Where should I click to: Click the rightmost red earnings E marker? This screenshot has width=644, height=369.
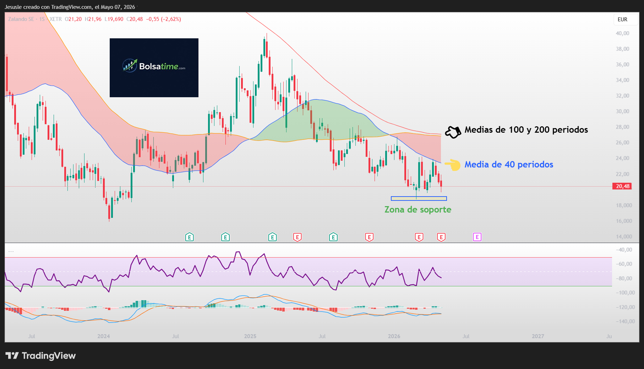pos(441,237)
